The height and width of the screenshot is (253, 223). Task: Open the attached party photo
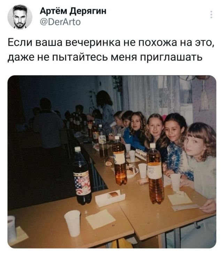(x=112, y=162)
